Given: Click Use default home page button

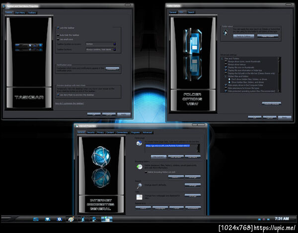Looking at the screenshot, I should pyautogui.click(x=176, y=157).
